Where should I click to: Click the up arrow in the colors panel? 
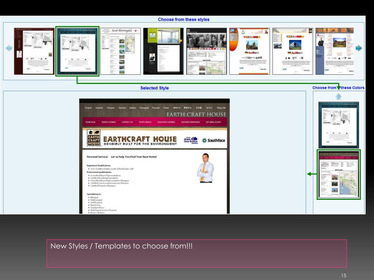tap(339, 96)
